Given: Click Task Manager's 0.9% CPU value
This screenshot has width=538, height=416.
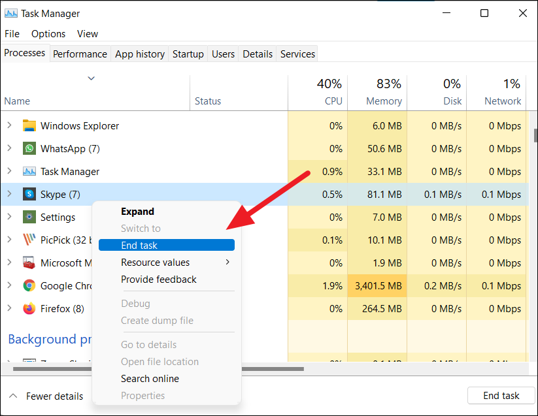Looking at the screenshot, I should (x=332, y=172).
